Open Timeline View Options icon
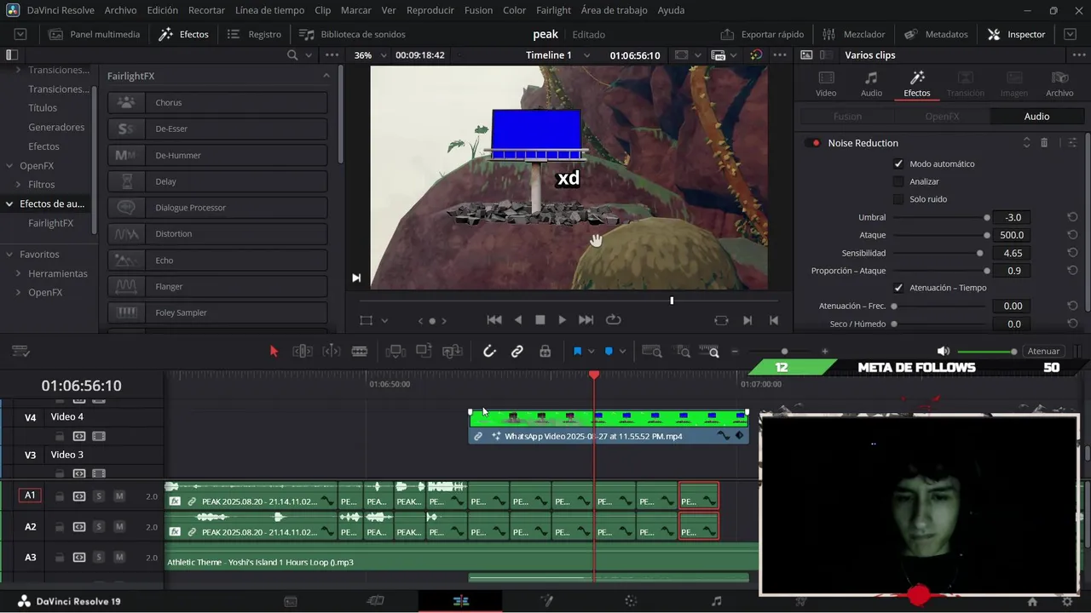The height and width of the screenshot is (613, 1091). 21,351
